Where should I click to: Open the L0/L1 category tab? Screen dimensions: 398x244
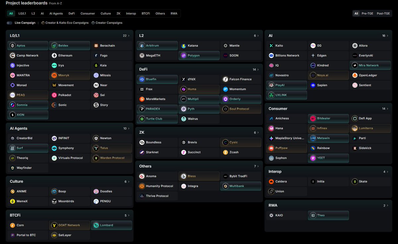[22, 14]
